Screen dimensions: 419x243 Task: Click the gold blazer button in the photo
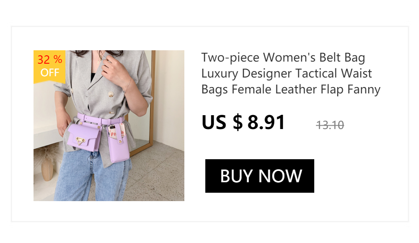pos(111,94)
